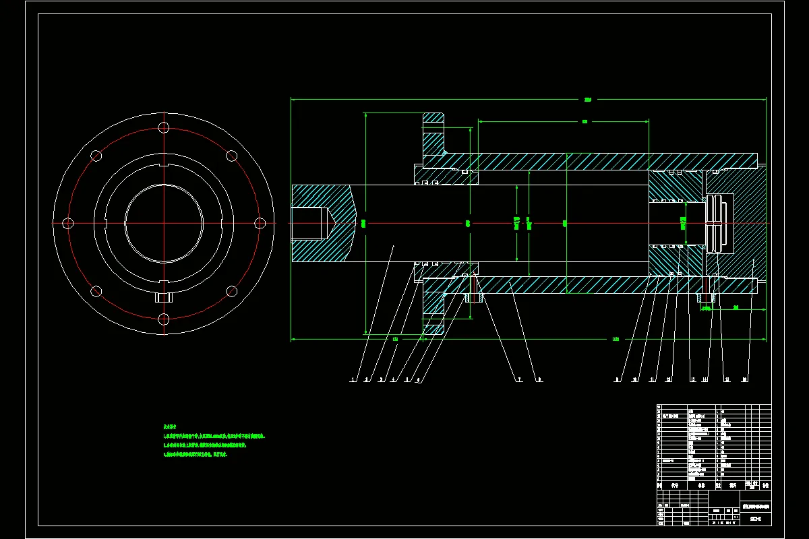Select part balloon number 2

pyautogui.click(x=367, y=380)
